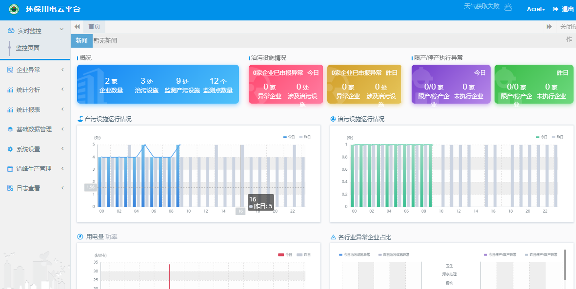This screenshot has width=576, height=289.
Task: Toggle 今日治污设施异常 legend color swatch
Action: [x=340, y=254]
